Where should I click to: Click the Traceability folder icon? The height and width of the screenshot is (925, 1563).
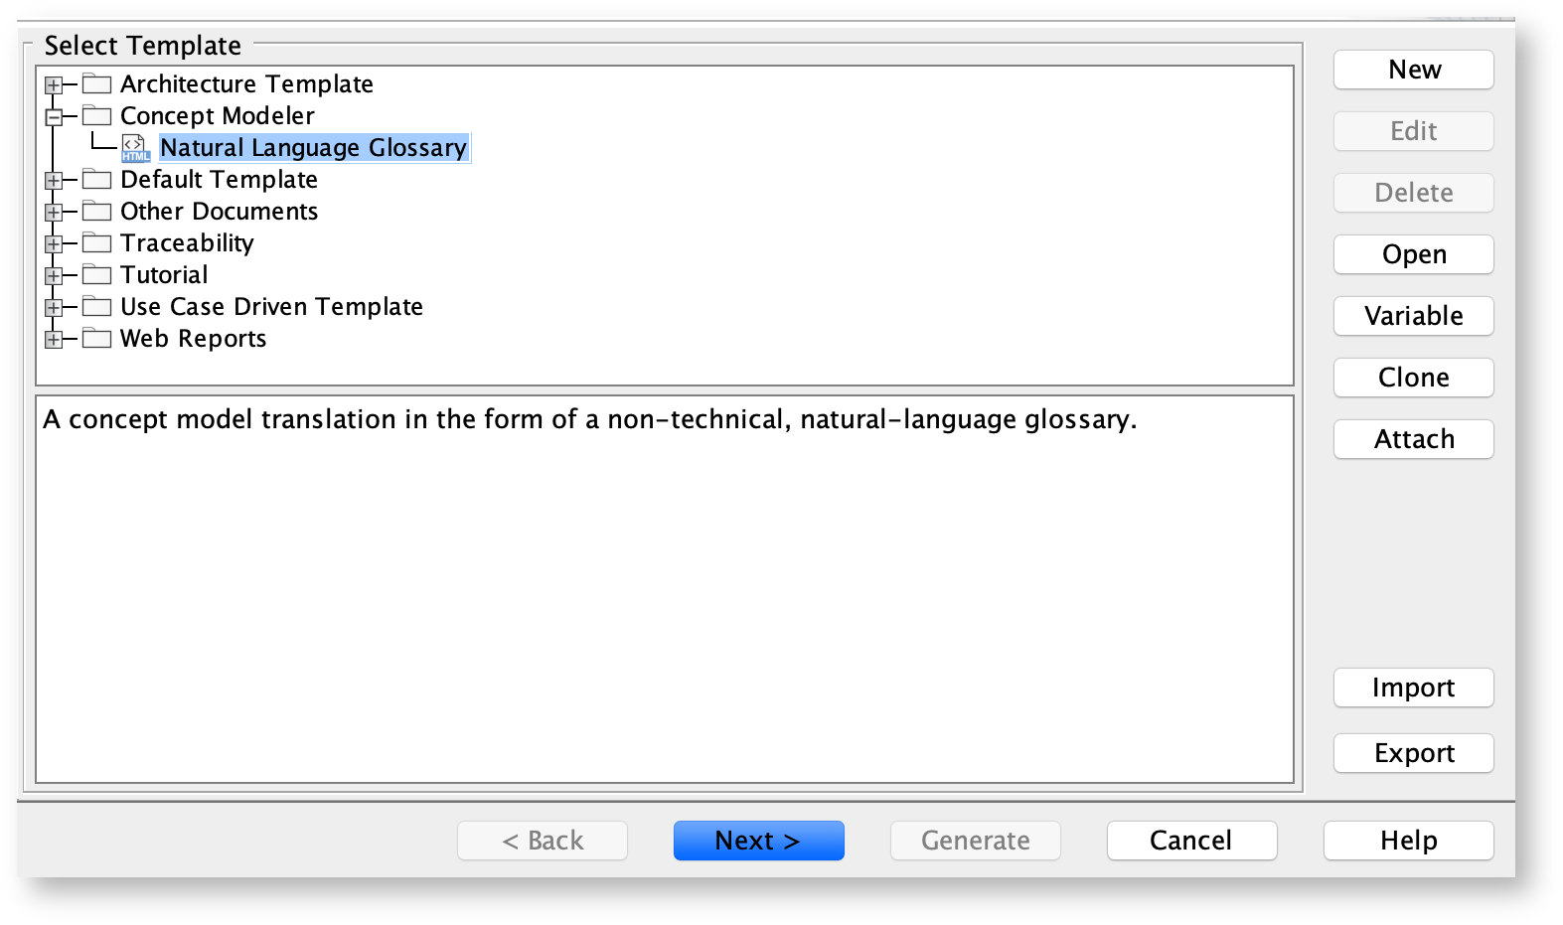pos(96,243)
